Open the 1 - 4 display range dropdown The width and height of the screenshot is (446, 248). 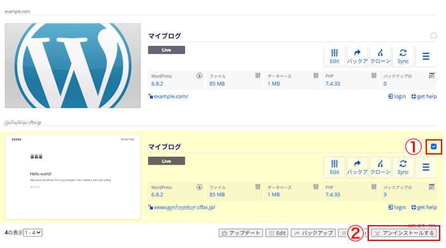point(33,233)
